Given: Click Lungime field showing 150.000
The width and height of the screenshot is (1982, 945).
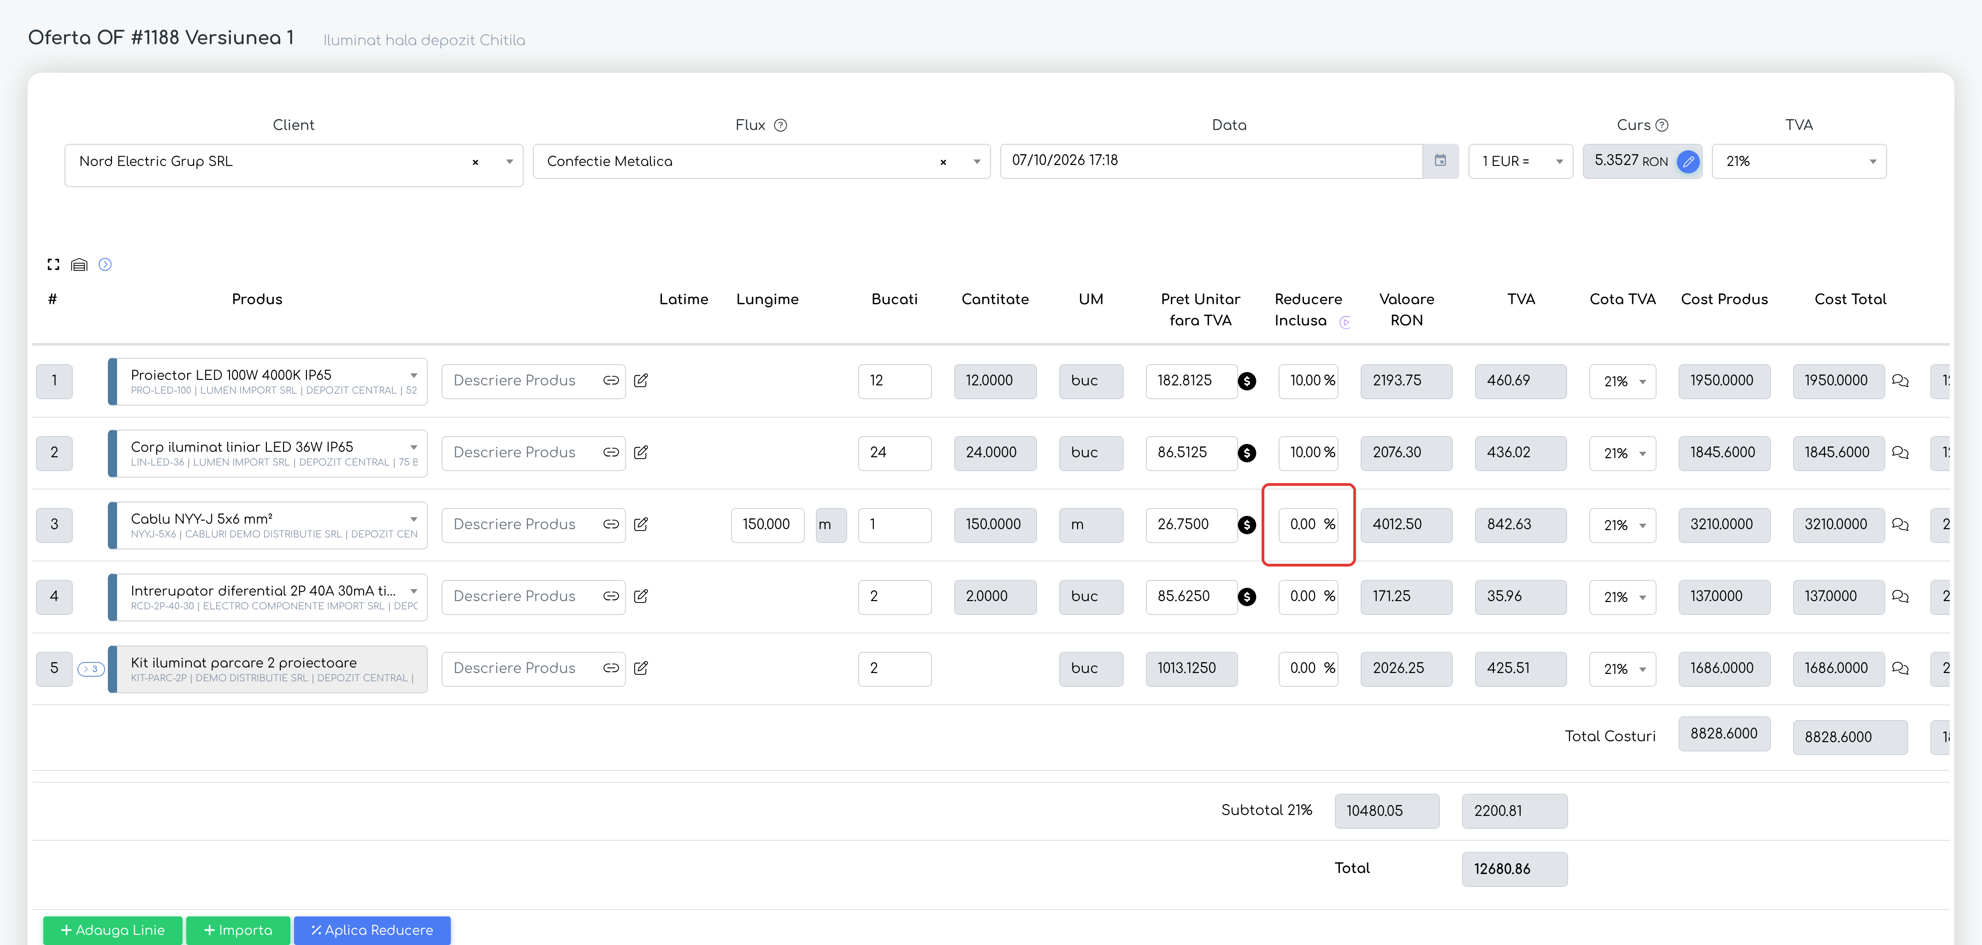Looking at the screenshot, I should pos(767,525).
